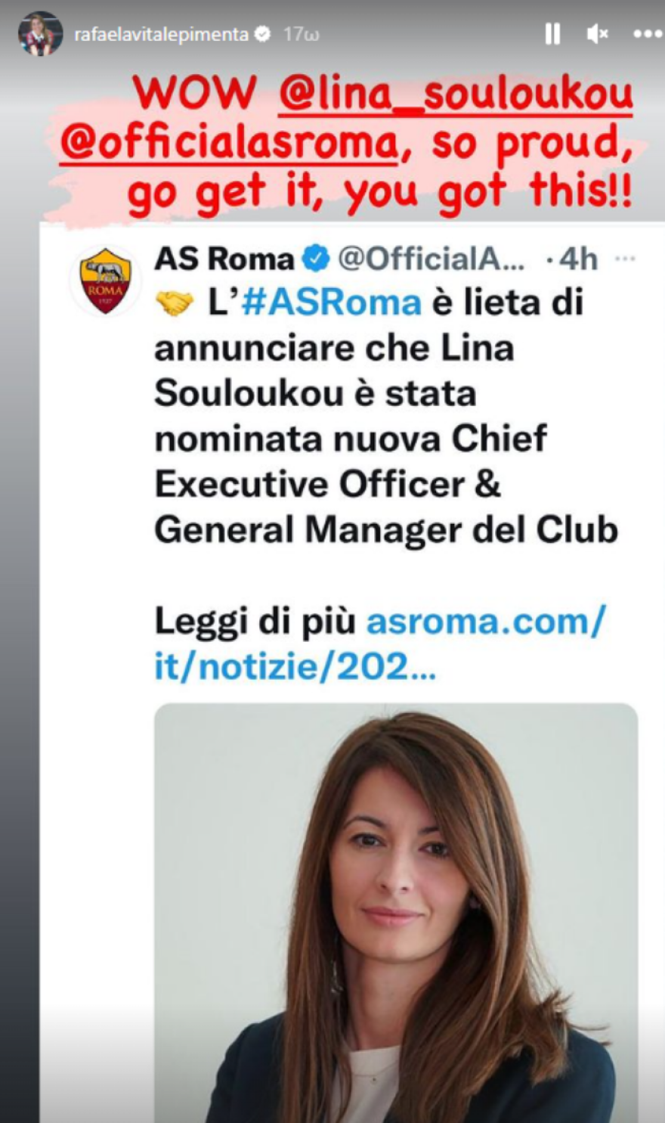Click the rafaelavitalepimenta username
Screen dimensions: 665x1123
pyautogui.click(x=161, y=34)
